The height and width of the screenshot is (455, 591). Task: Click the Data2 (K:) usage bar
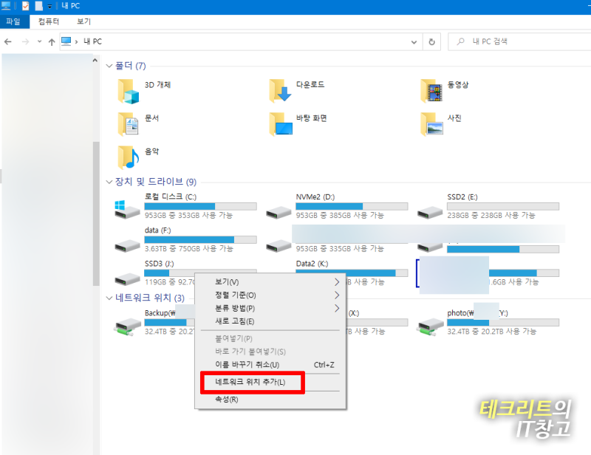pyautogui.click(x=352, y=273)
